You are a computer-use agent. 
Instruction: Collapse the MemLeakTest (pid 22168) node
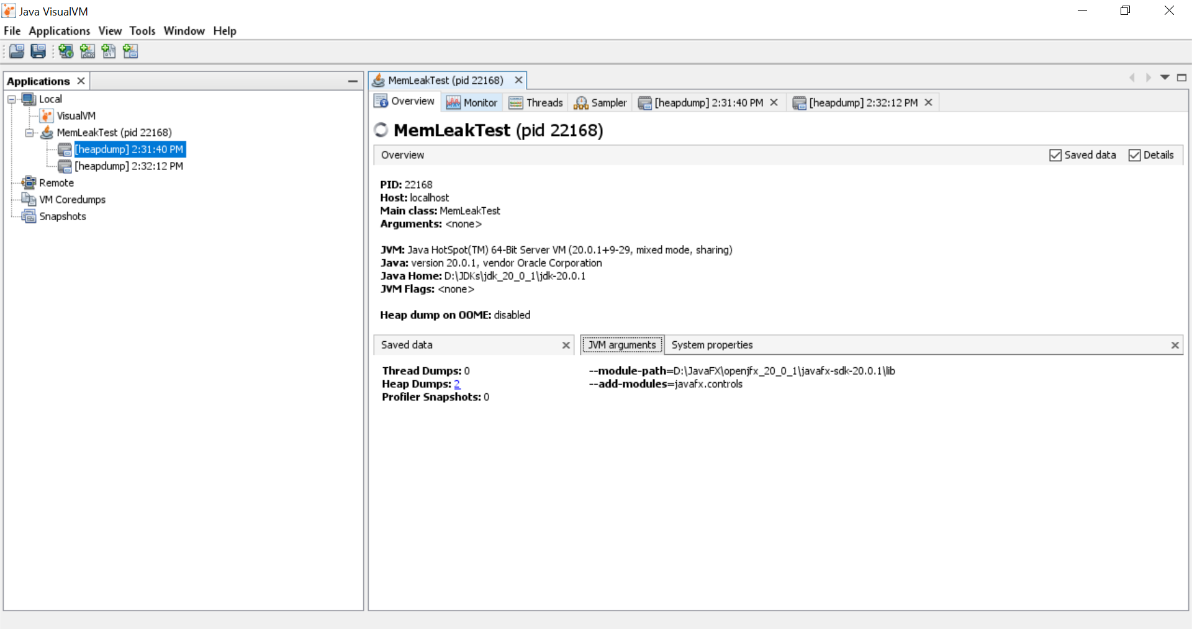[x=29, y=133]
